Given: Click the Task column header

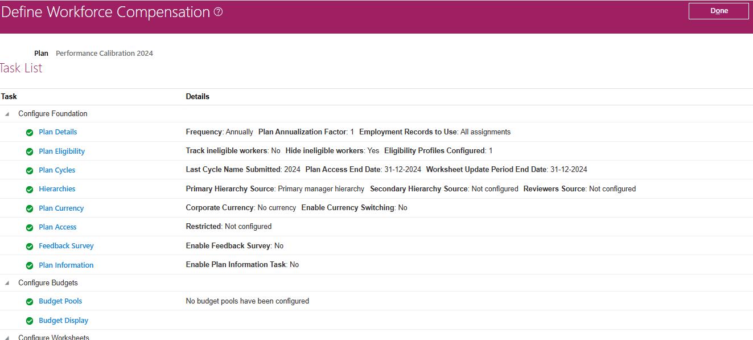Looking at the screenshot, I should 9,97.
